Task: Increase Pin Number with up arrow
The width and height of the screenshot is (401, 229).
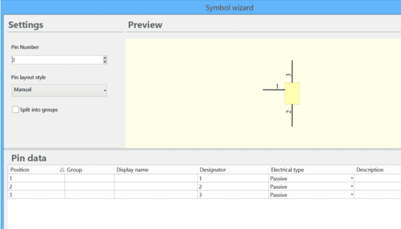Action: [105, 58]
